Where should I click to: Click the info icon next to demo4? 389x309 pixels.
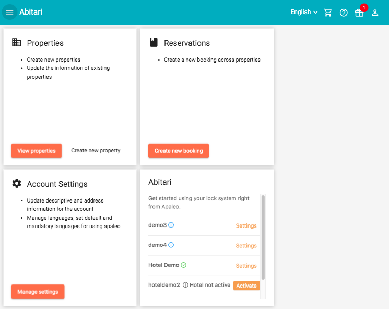click(171, 245)
